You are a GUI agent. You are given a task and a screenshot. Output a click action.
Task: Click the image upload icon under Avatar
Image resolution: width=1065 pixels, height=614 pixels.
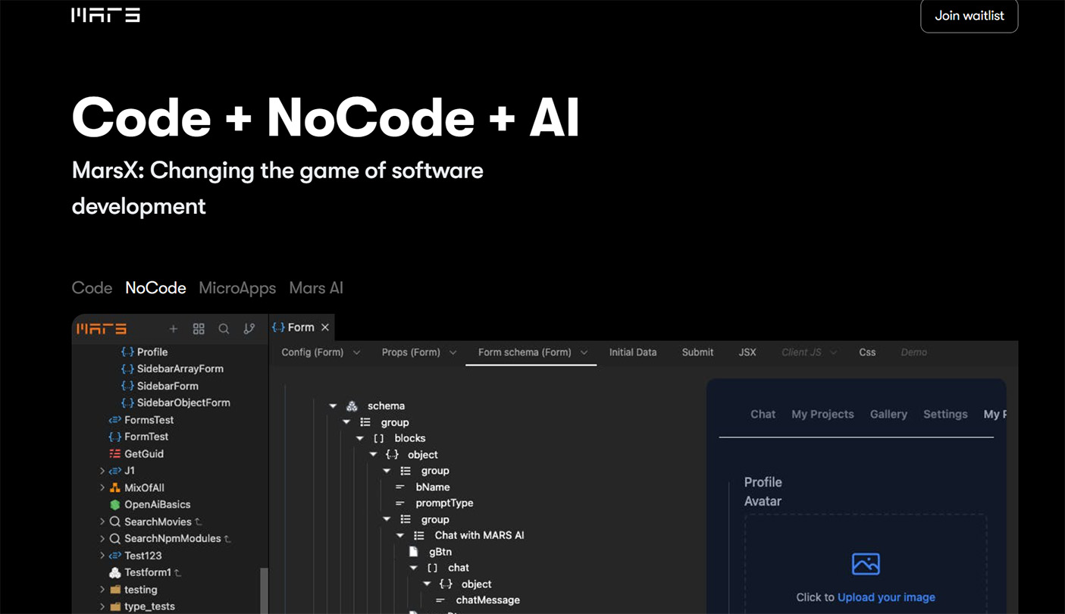point(865,564)
